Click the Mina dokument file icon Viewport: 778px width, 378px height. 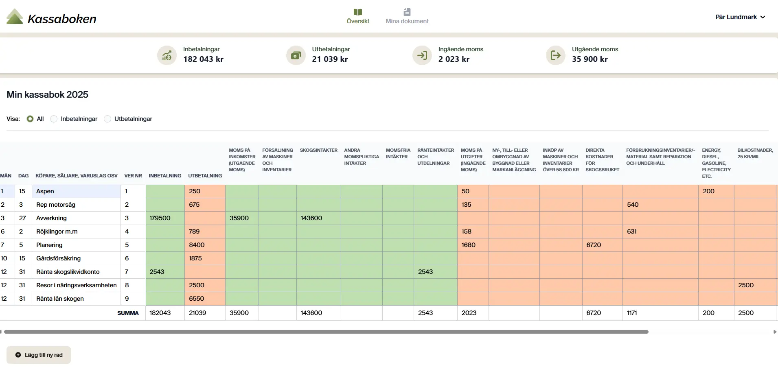coord(407,12)
